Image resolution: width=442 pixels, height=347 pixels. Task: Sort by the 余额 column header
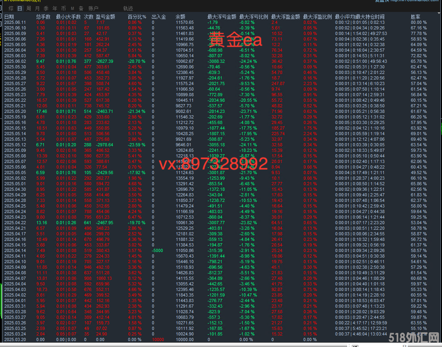coord(180,17)
